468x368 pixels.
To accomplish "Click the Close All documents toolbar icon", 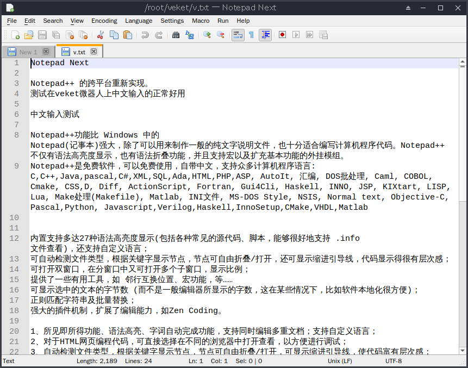I will pos(83,35).
